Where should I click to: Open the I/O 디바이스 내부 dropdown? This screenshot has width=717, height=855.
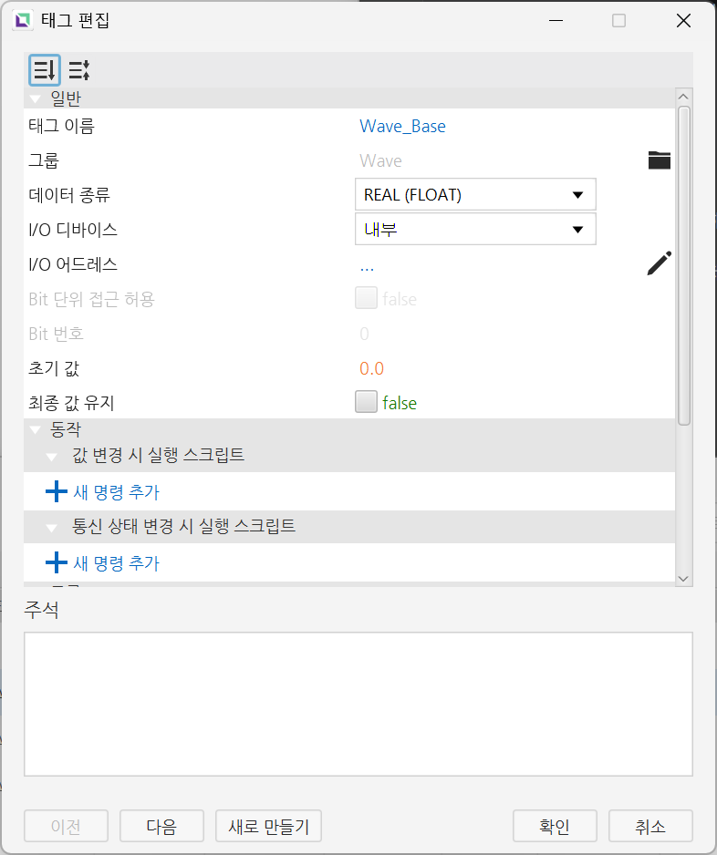[475, 229]
